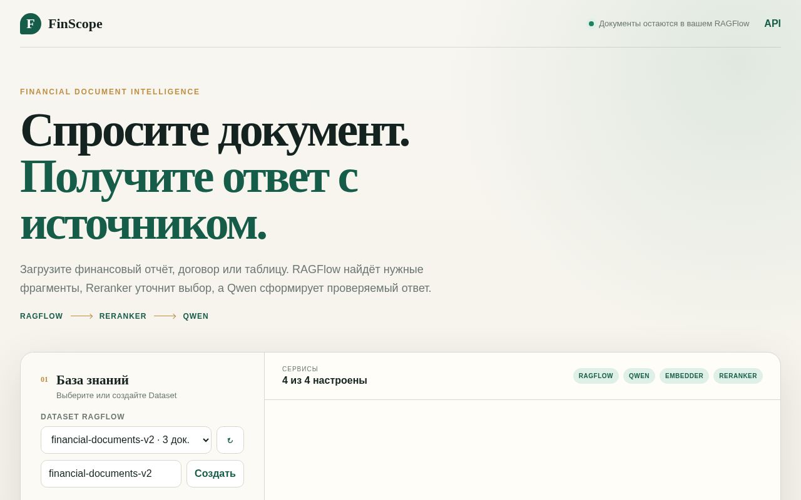This screenshot has width=801, height=500.
Task: Click the DATASET RAGFLOW label
Action: [83, 417]
